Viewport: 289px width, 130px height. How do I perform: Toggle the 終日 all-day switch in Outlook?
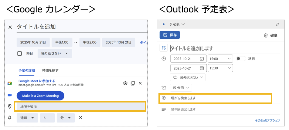point(241,59)
